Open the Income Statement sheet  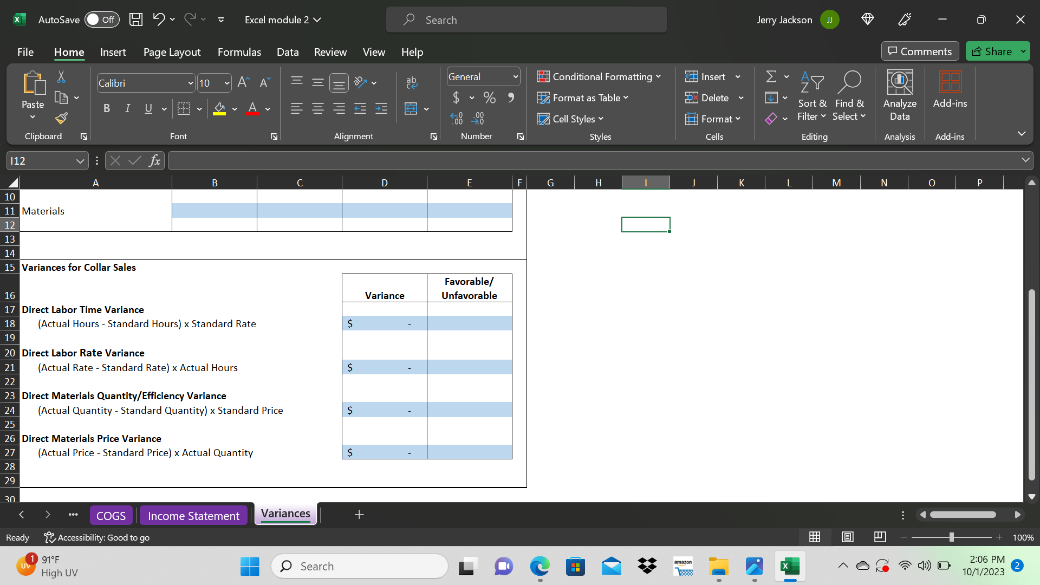click(193, 515)
